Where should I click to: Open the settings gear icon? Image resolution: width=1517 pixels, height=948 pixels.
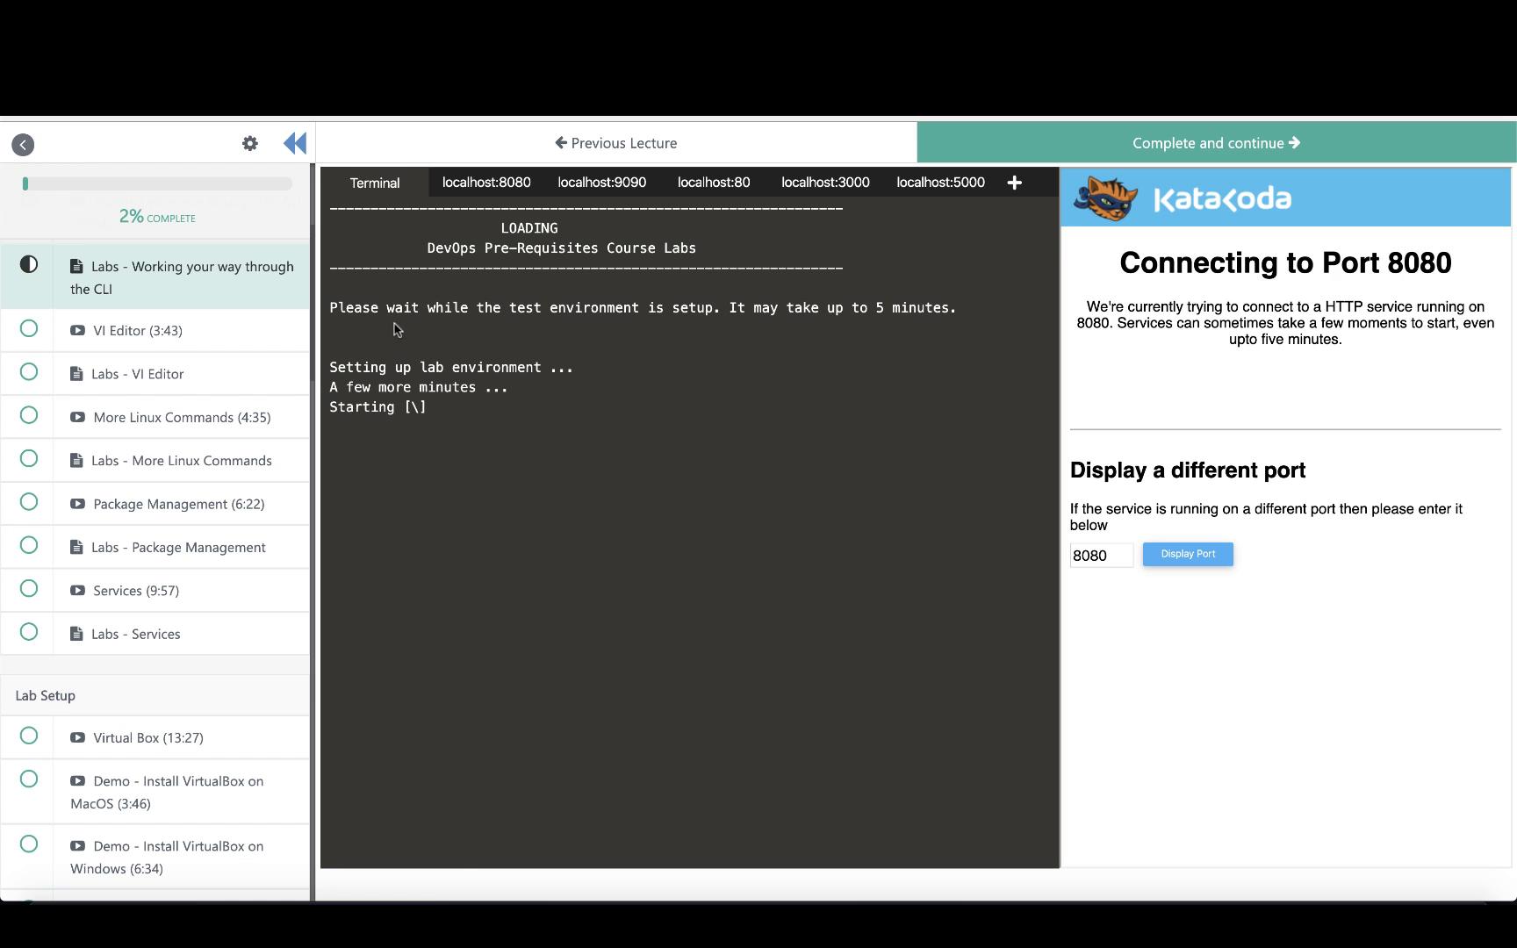[x=250, y=143]
